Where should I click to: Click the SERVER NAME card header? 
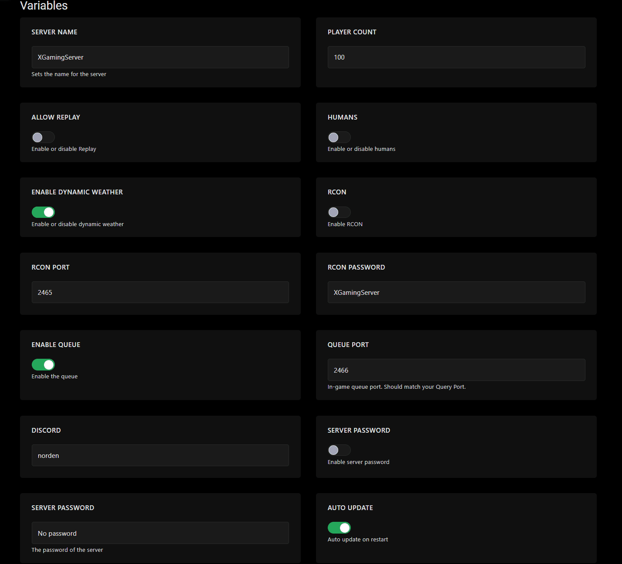tap(54, 32)
